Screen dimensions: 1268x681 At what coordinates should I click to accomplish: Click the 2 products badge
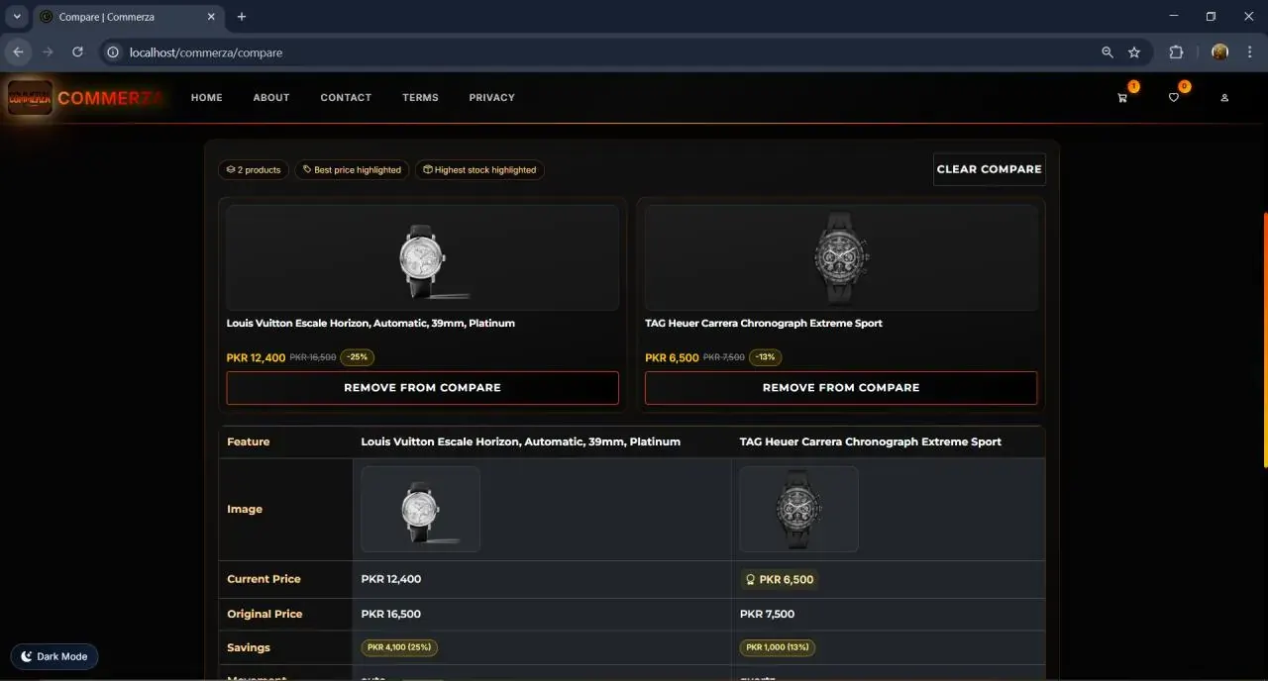254,170
